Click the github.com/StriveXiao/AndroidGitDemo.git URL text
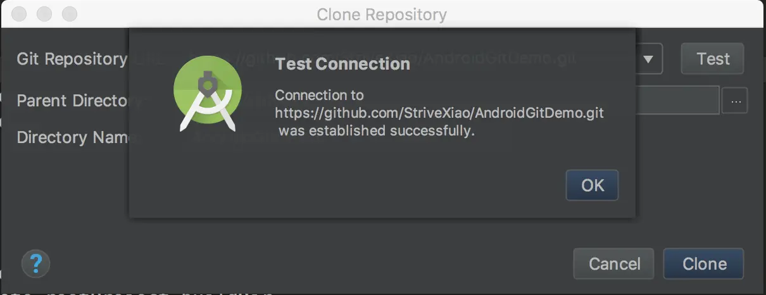Image resolution: width=766 pixels, height=295 pixels. click(x=439, y=113)
